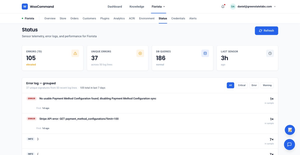This screenshot has height=155, width=300.
Task: Click the WooCommand brand name
Action: (x=42, y=6)
